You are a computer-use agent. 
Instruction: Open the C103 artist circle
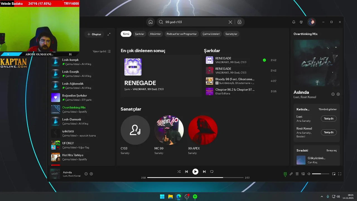[135, 130]
